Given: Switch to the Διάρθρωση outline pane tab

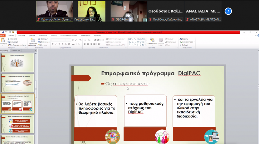Looking at the screenshot, I should 16,51.
